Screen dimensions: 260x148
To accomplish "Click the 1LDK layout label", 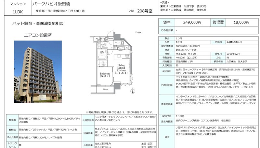I will [16, 12].
